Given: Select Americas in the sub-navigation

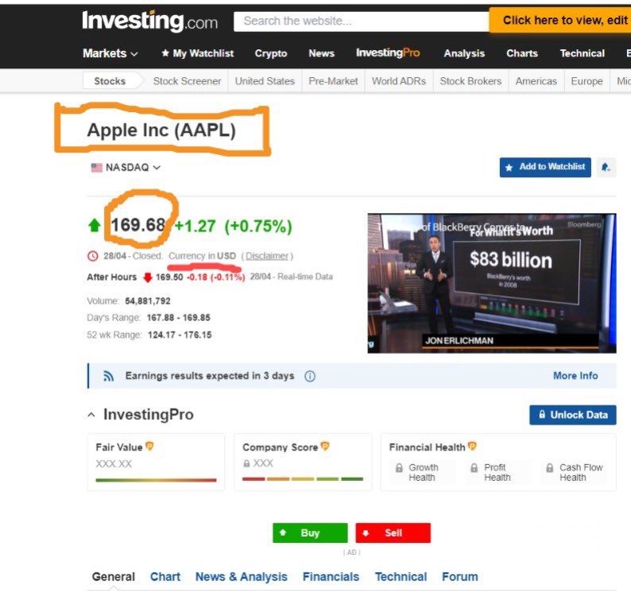Looking at the screenshot, I should [x=536, y=81].
